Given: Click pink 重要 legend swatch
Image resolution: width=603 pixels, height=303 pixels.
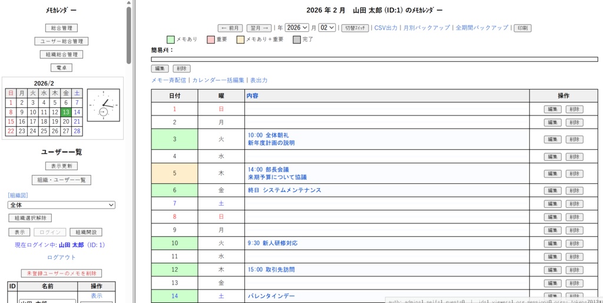Looking at the screenshot, I should [211, 39].
